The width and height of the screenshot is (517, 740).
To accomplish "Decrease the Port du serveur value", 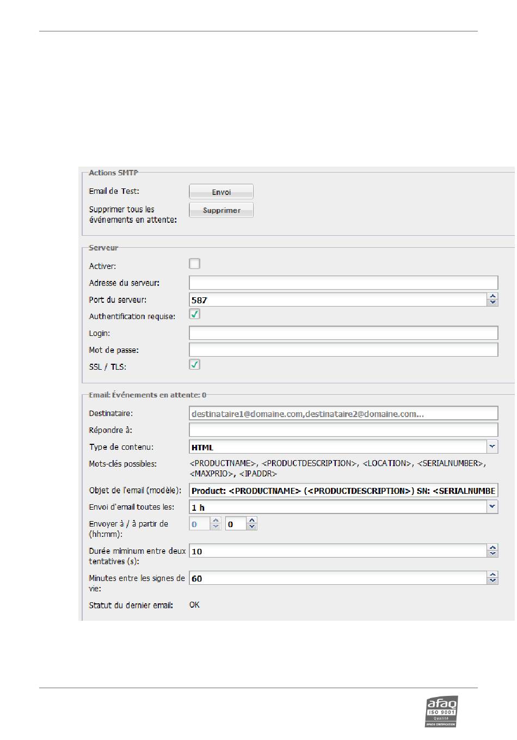I will [x=493, y=303].
